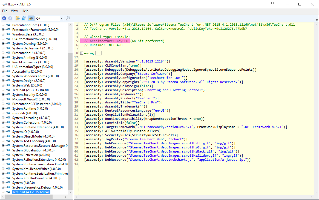The height and width of the screenshot is (200, 319).
Task: Open the File menu
Action: click(5, 11)
